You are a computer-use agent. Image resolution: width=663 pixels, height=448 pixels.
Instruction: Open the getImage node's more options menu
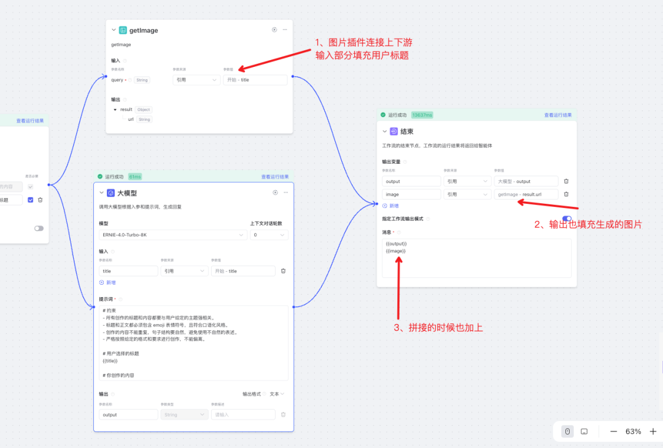tap(284, 31)
